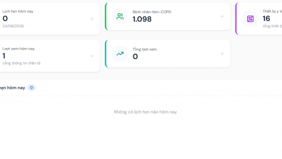Click the trending chart icon in the Tổng lượt xem card
This screenshot has height=159, width=282.
[x=120, y=54]
